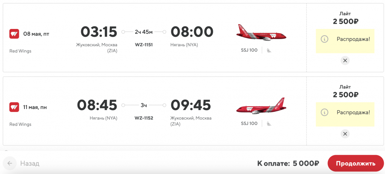Click flight number WZ-1152

(x=144, y=118)
